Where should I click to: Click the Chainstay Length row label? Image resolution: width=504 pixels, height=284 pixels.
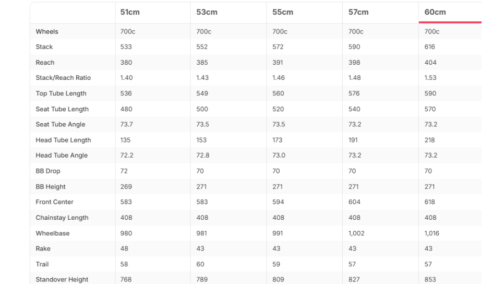[x=62, y=218]
